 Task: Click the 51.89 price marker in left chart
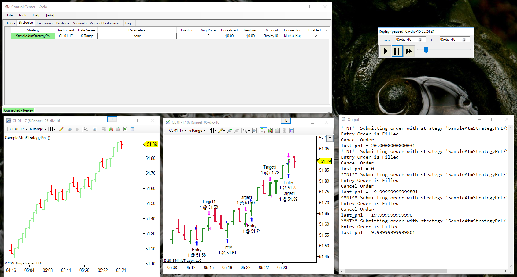click(x=151, y=144)
